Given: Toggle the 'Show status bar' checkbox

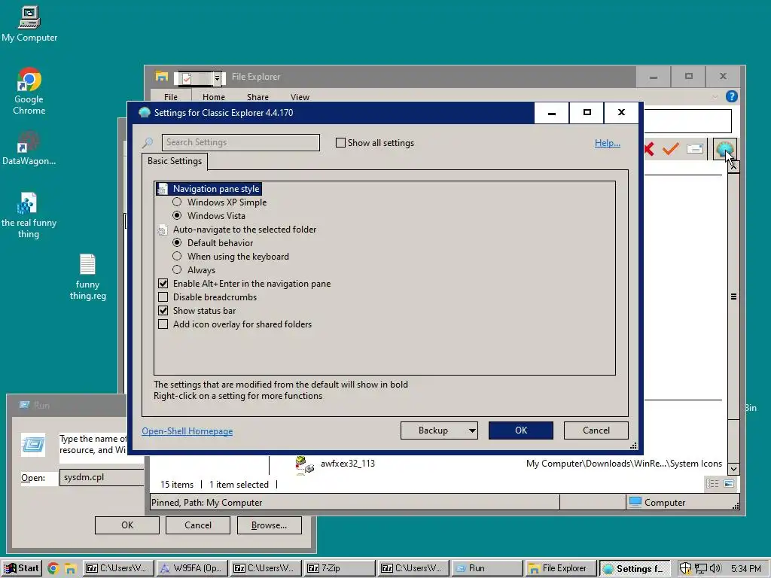Looking at the screenshot, I should 163,311.
